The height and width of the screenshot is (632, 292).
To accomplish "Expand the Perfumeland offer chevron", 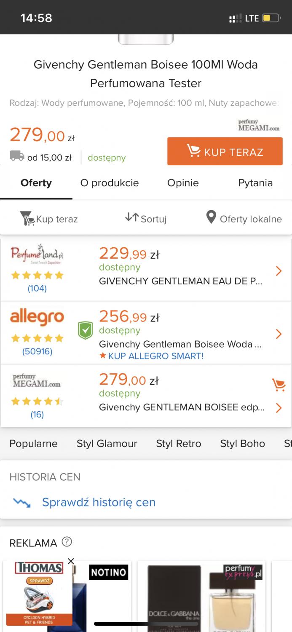I will [278, 271].
